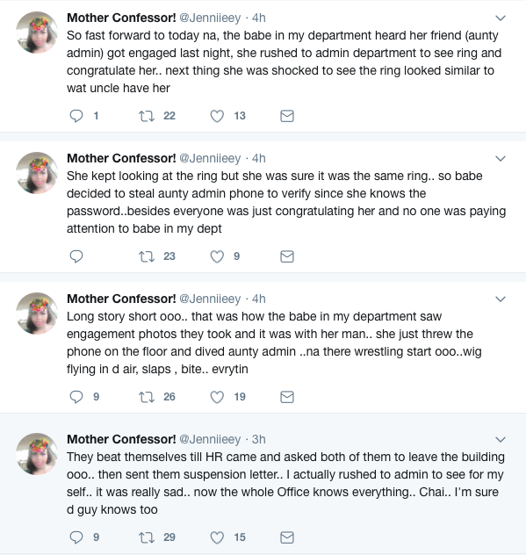Send the 'They beat themselves' tweet via message
Screen dimensions: 526x555
(287, 537)
